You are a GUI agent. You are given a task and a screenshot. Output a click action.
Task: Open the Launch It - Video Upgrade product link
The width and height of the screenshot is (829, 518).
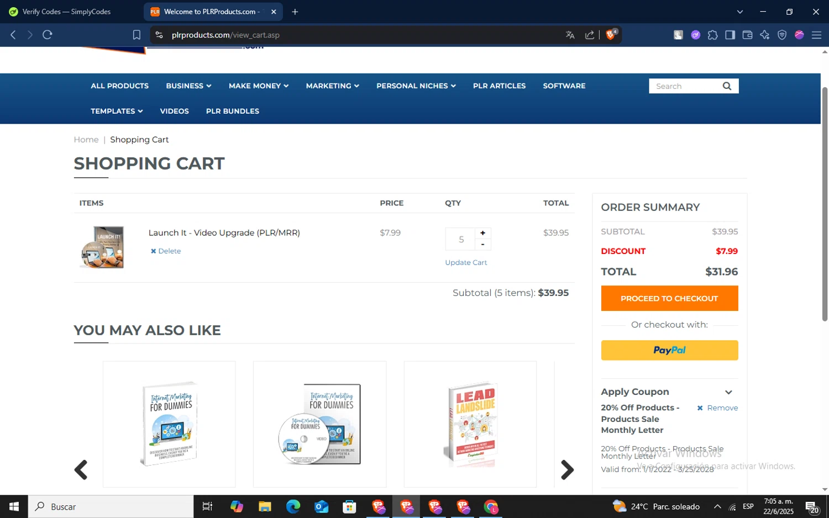pyautogui.click(x=224, y=233)
